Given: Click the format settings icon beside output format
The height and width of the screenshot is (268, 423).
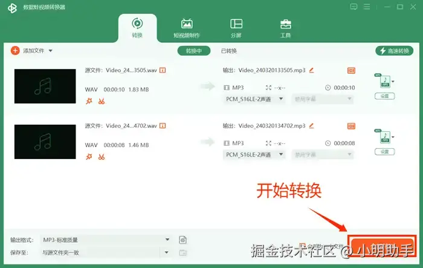Looking at the screenshot, I should click(x=183, y=240).
